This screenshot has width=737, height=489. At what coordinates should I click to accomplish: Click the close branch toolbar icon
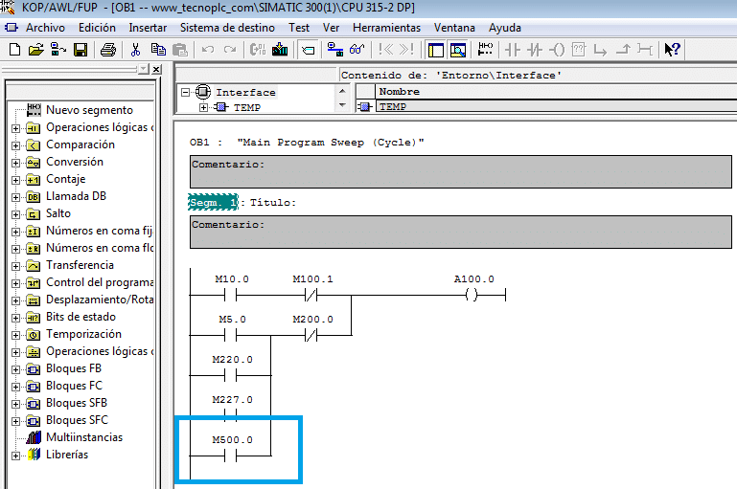(623, 49)
